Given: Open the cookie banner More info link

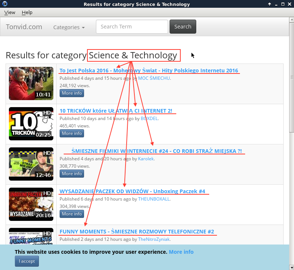Looking at the screenshot, I should tap(181, 252).
